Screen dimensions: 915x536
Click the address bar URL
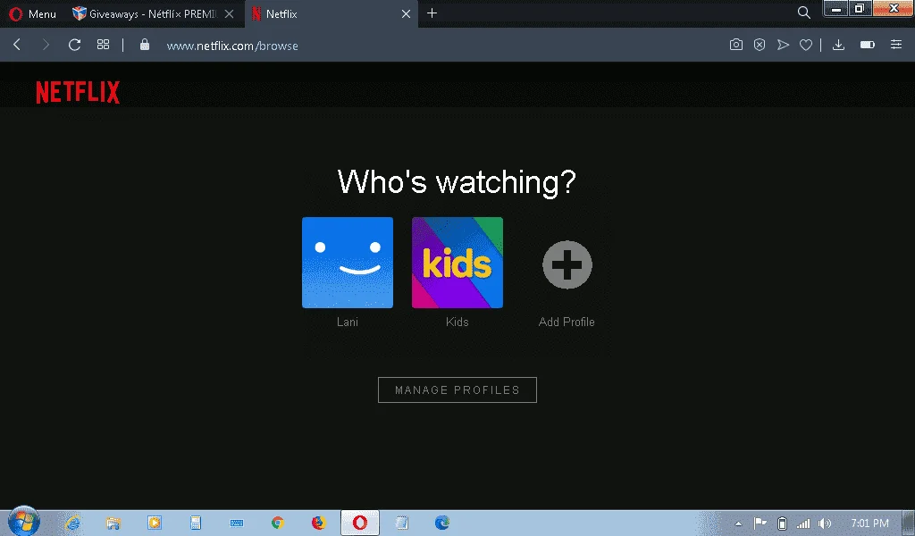click(x=232, y=46)
